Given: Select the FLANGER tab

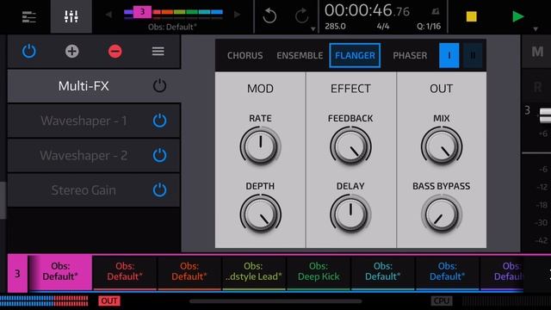Looking at the screenshot, I should (x=355, y=55).
